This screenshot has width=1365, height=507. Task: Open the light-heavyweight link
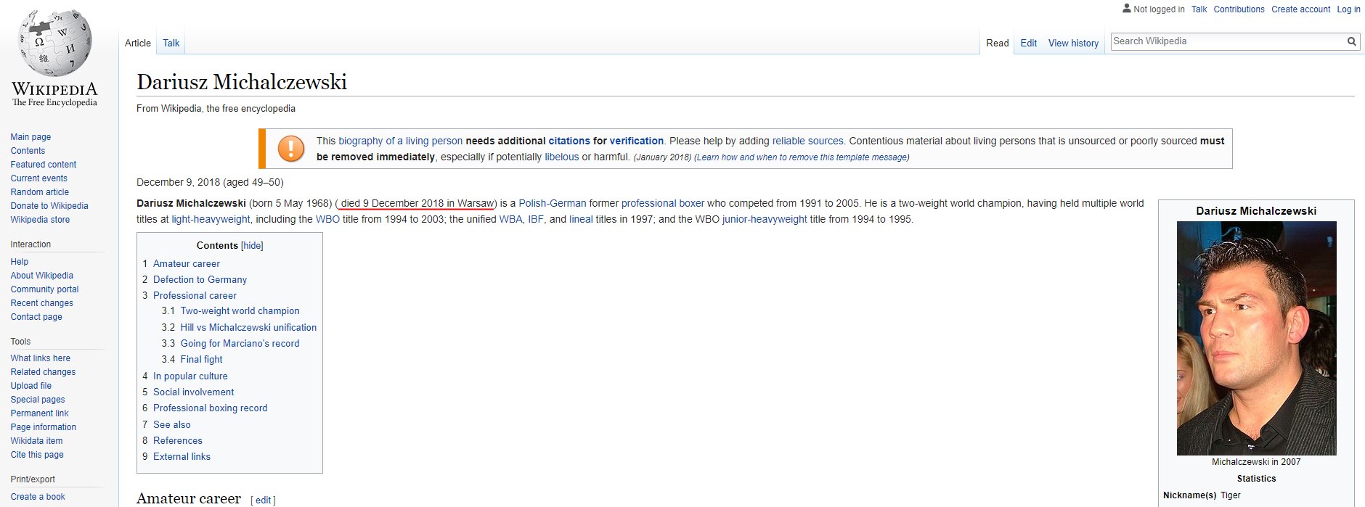pyautogui.click(x=211, y=220)
